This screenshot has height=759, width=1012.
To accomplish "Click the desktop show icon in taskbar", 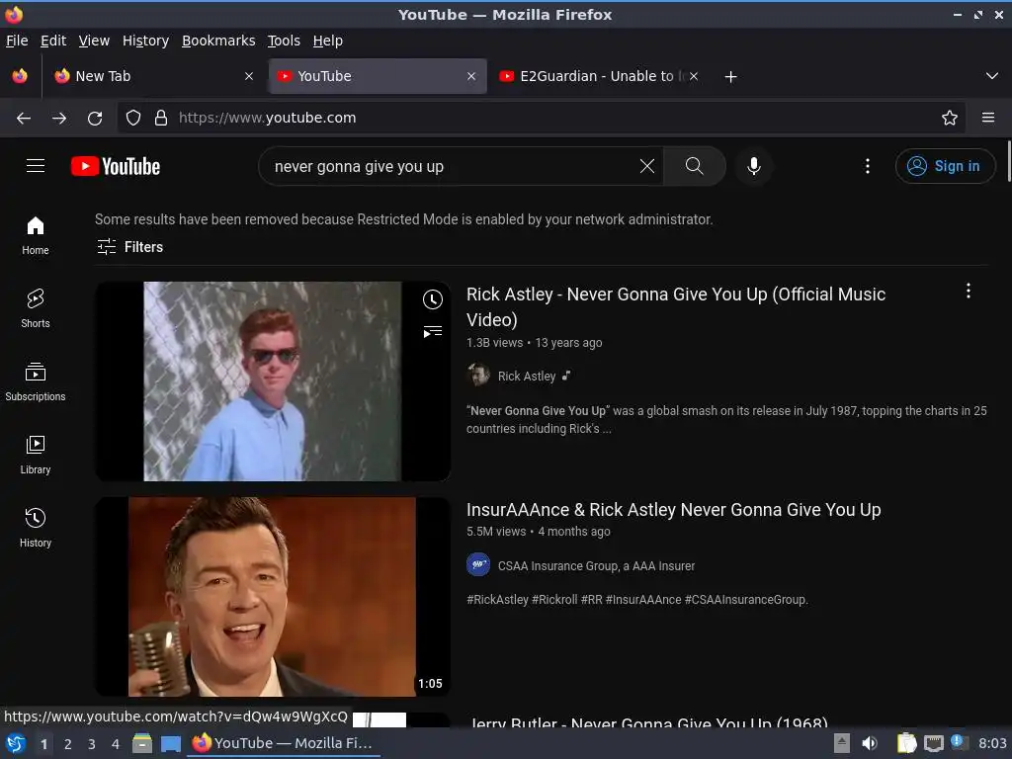I will coord(171,743).
